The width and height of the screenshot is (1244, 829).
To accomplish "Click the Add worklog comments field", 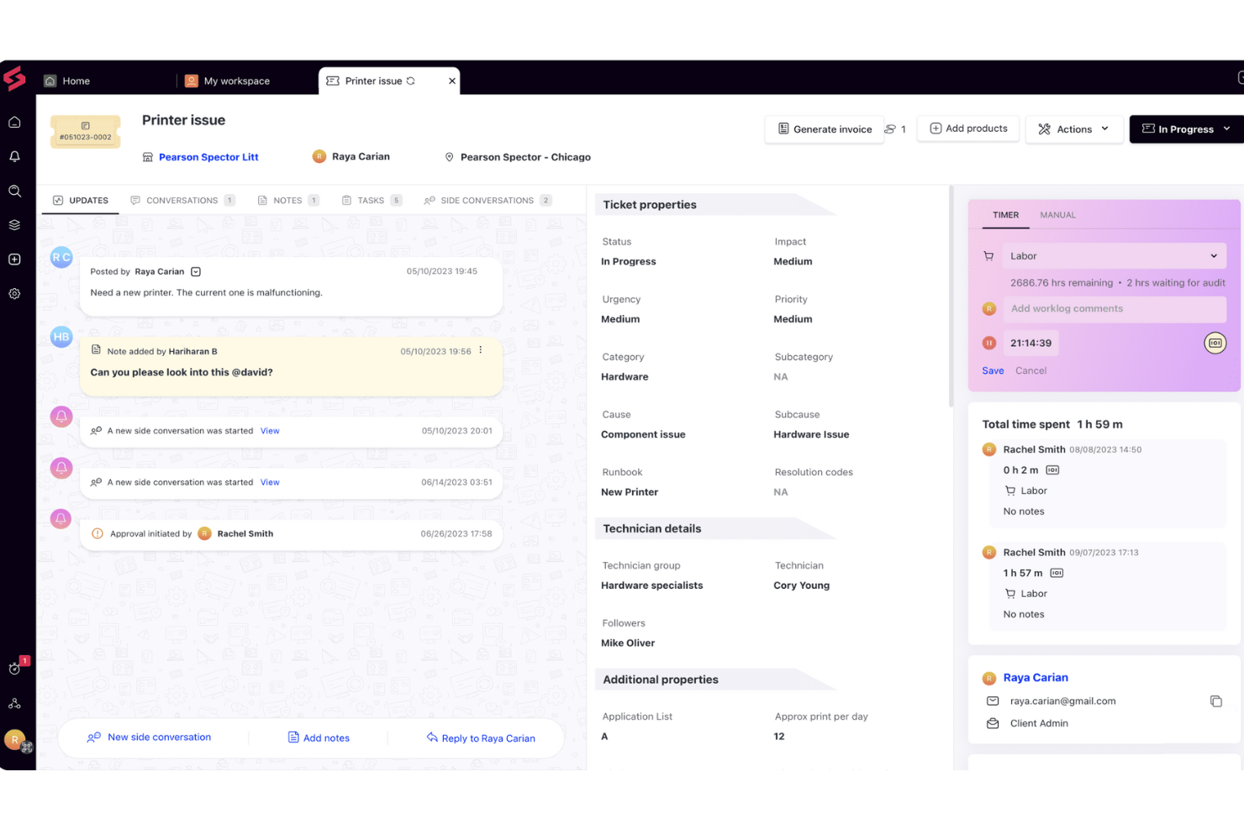I will [x=1115, y=309].
